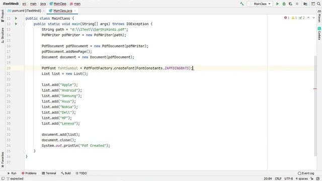Click the document.close() line
This screenshot has width=322, height=181.
(x=59, y=140)
